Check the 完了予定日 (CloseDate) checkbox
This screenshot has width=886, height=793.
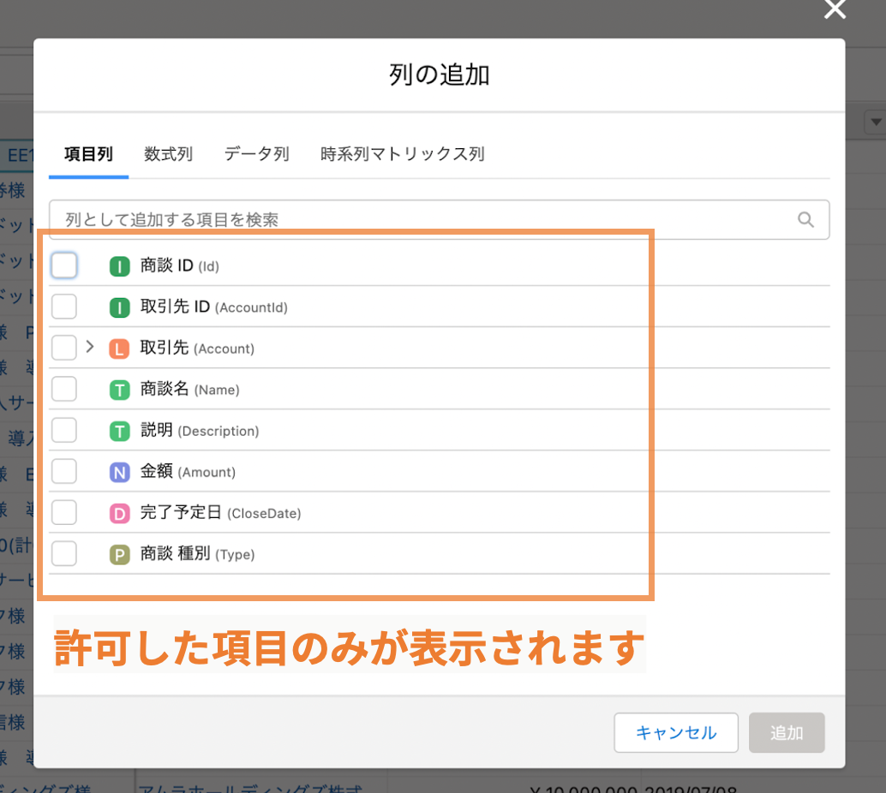[64, 512]
